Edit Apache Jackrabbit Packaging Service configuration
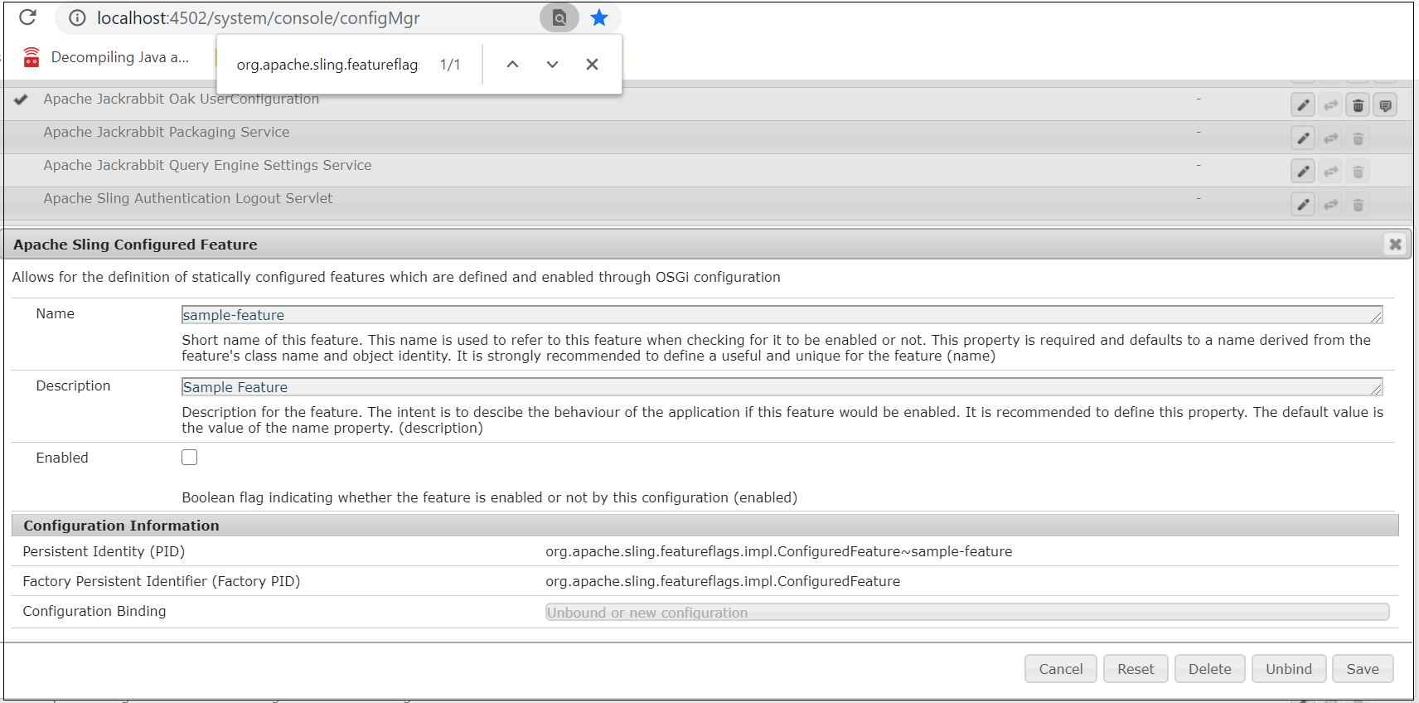This screenshot has width=1419, height=703. [x=1303, y=138]
